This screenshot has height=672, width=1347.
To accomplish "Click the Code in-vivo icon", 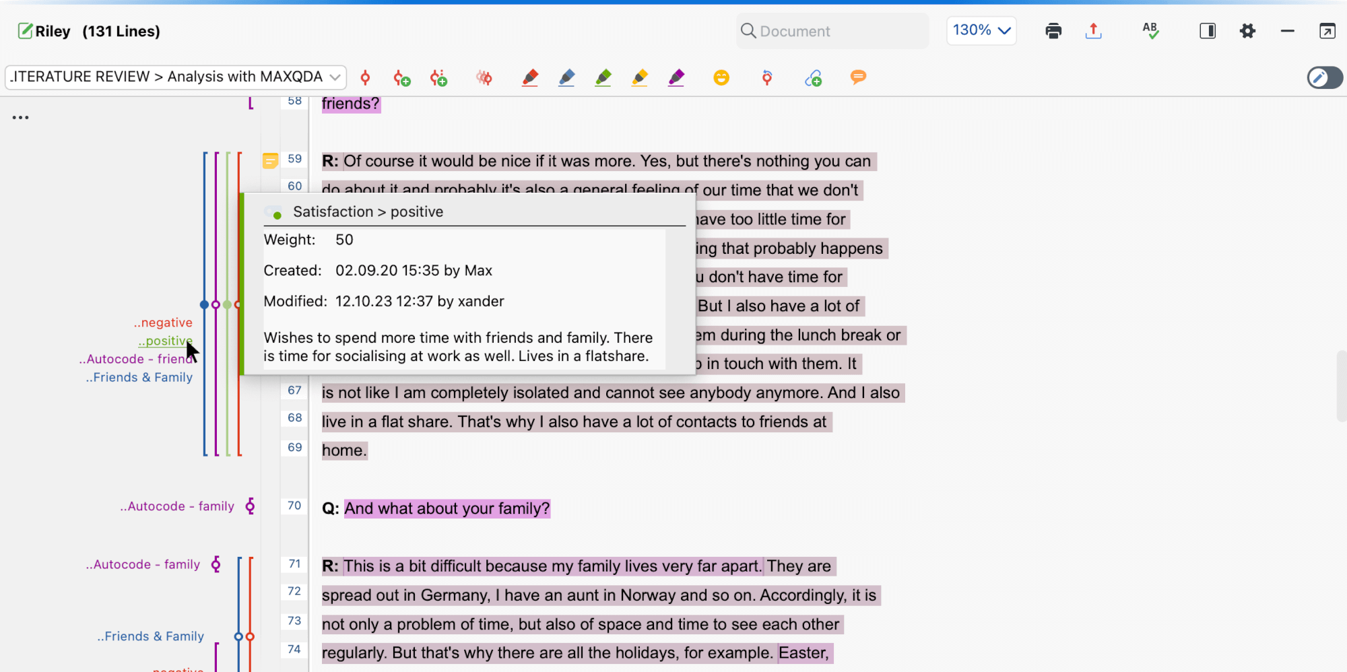I will pyautogui.click(x=438, y=78).
